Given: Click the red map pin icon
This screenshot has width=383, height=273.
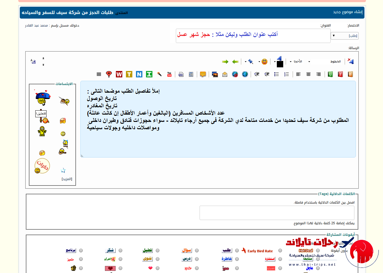Looking at the screenshot, I should 109,74.
